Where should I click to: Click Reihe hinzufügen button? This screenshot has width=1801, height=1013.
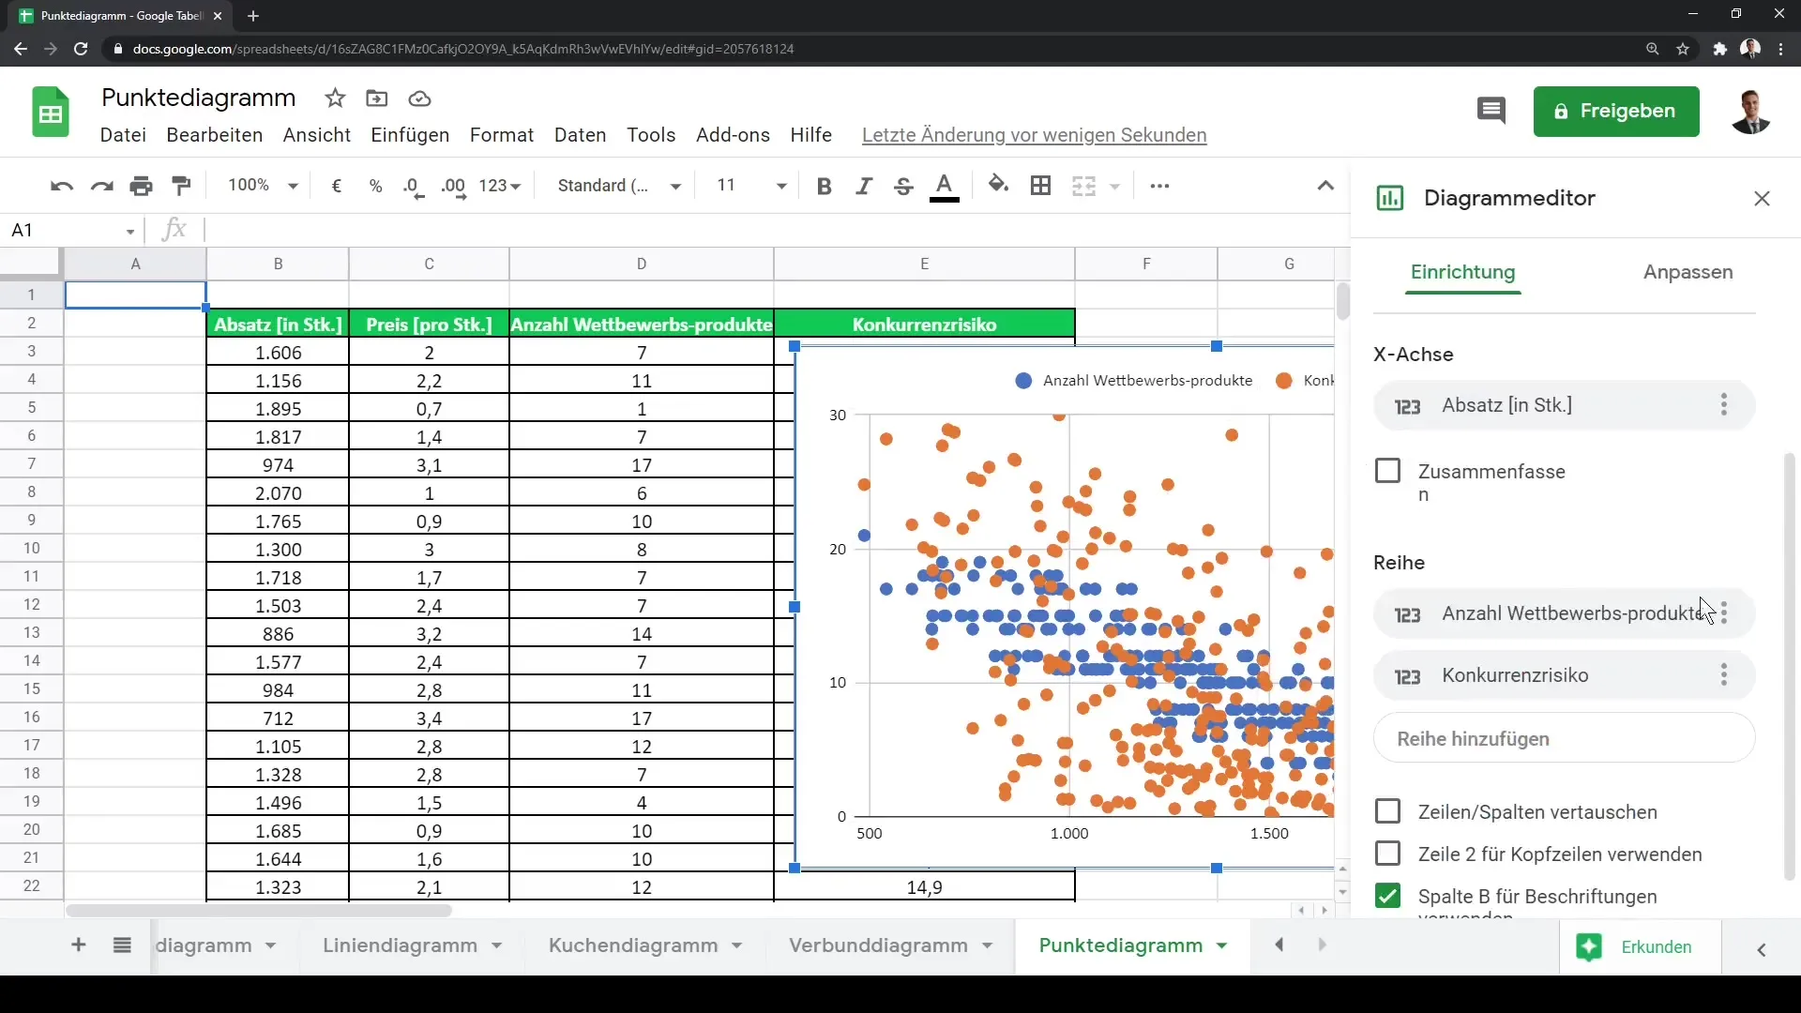pyautogui.click(x=1564, y=738)
